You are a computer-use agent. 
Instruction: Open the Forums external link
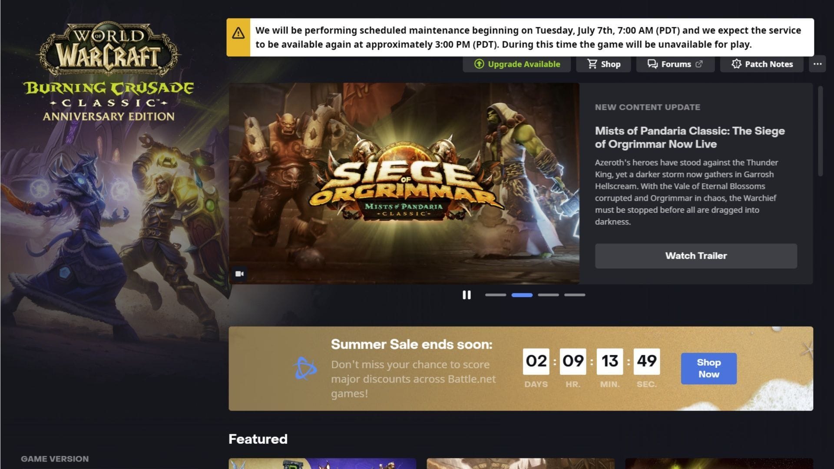coord(675,64)
